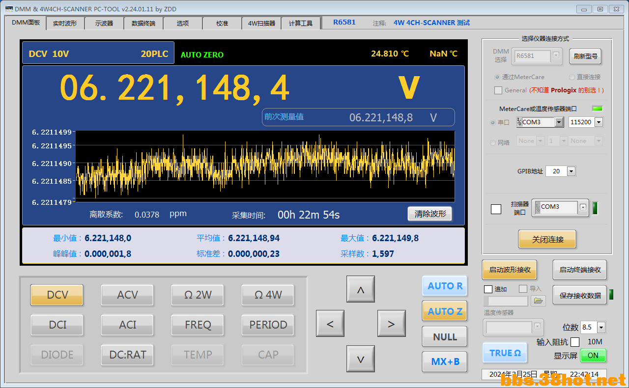This screenshot has height=388, width=629.
Task: Enable the 追加 append checkbox
Action: (488, 289)
